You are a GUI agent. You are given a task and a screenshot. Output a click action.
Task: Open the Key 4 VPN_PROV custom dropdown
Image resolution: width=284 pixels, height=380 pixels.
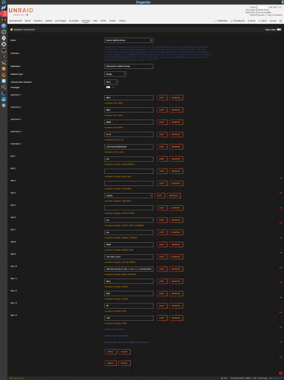point(128,196)
